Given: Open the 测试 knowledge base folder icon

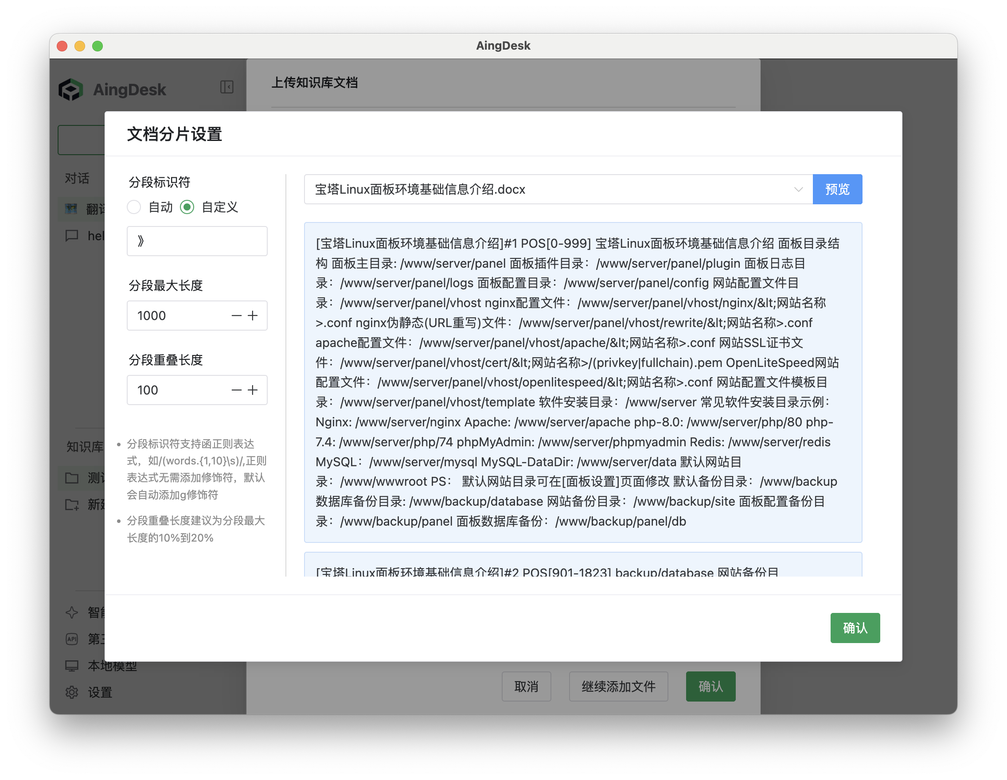Looking at the screenshot, I should [72, 478].
